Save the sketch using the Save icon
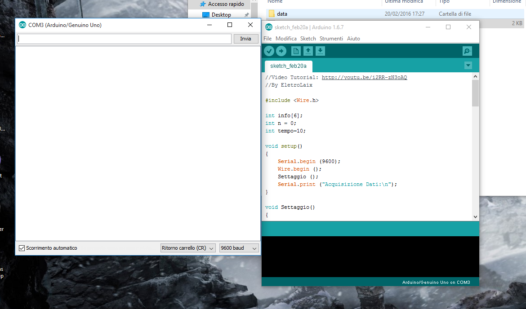 point(320,51)
